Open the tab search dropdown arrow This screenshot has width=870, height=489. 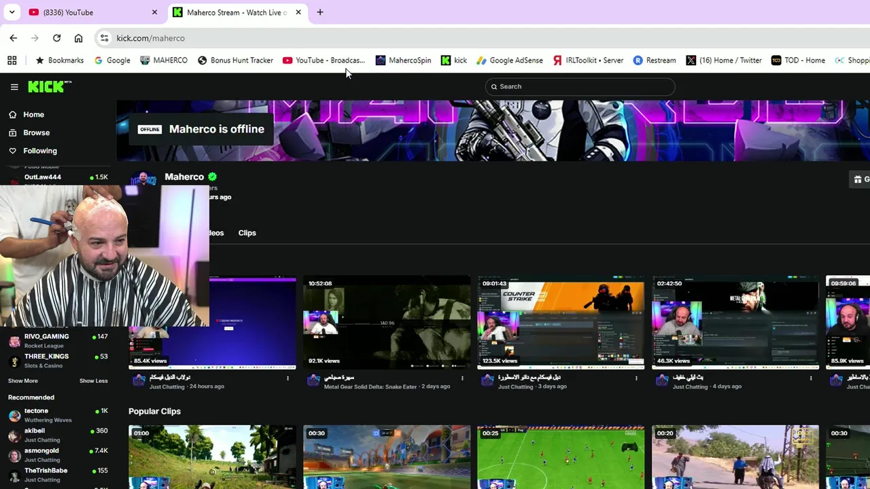pos(12,12)
